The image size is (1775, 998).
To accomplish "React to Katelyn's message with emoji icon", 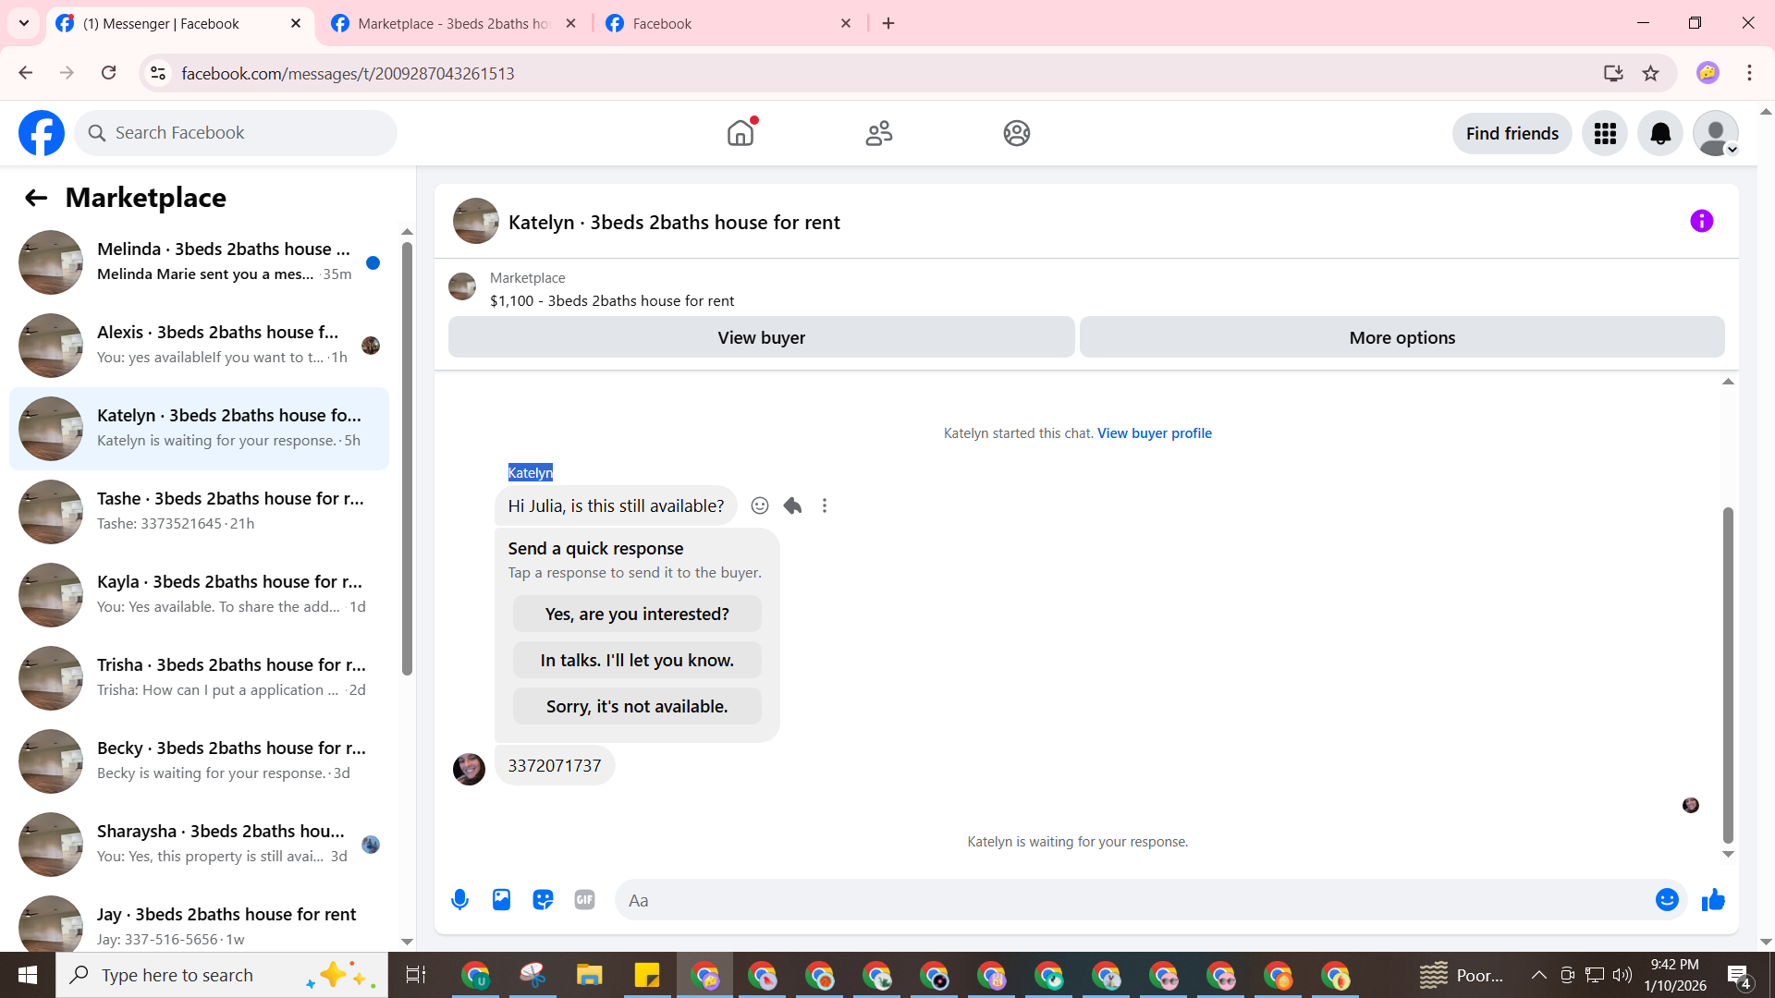I will pyautogui.click(x=759, y=505).
